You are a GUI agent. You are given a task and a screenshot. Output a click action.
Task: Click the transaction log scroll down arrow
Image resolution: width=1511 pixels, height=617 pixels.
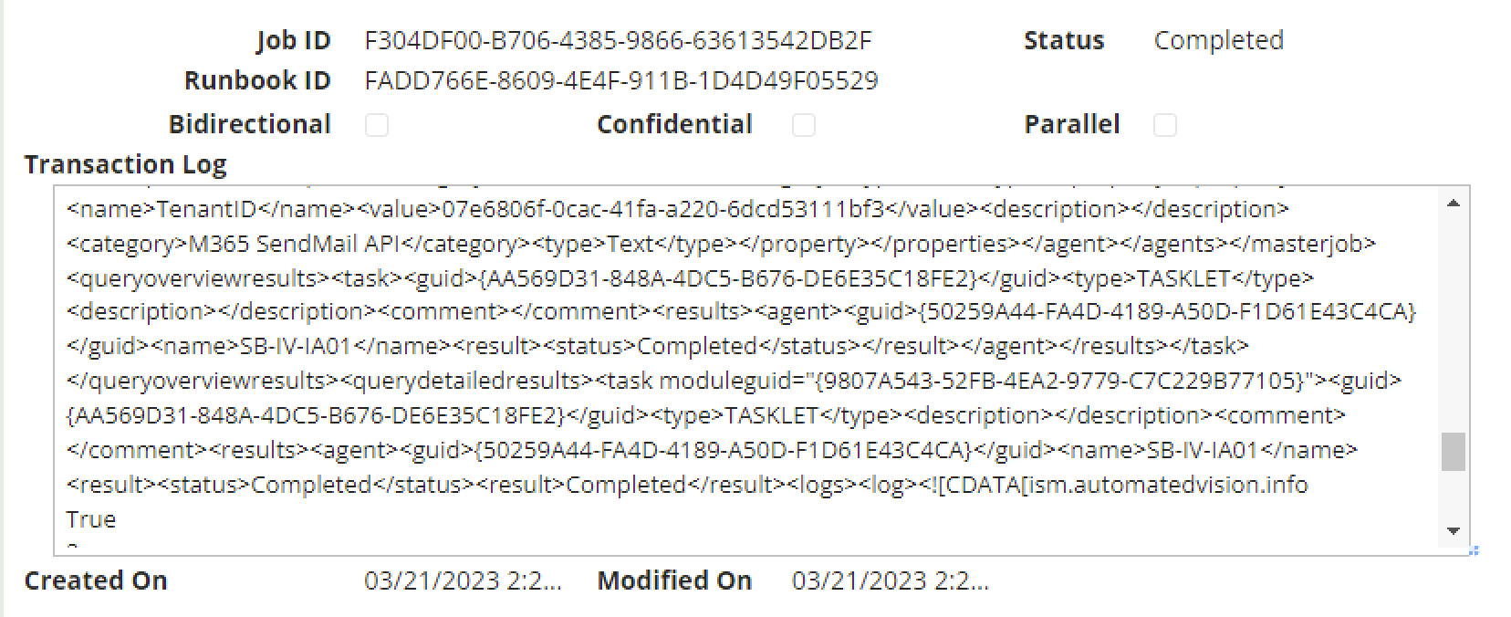[1454, 531]
